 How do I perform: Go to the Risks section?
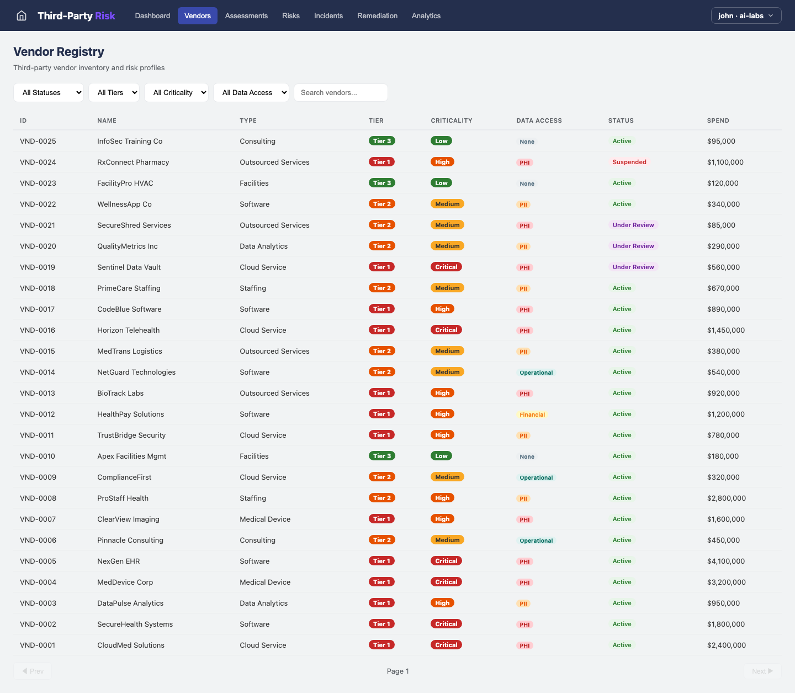[x=291, y=15]
